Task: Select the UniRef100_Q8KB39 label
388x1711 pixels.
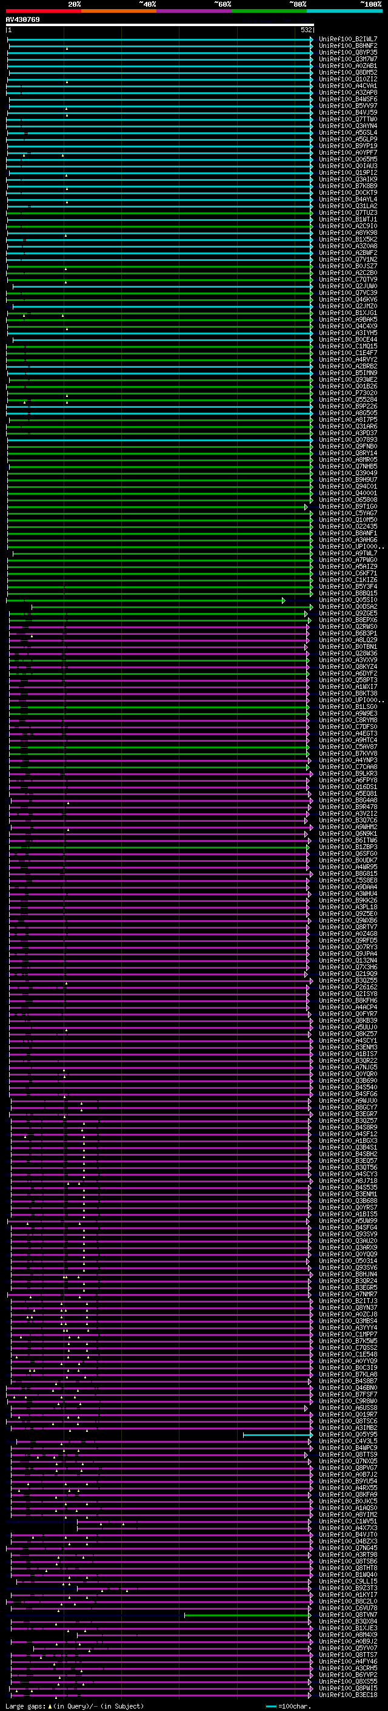Action: coord(348,1020)
